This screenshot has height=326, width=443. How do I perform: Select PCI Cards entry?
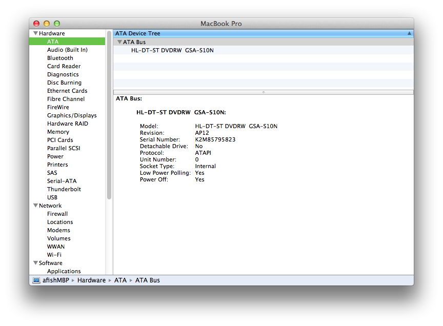pos(60,140)
